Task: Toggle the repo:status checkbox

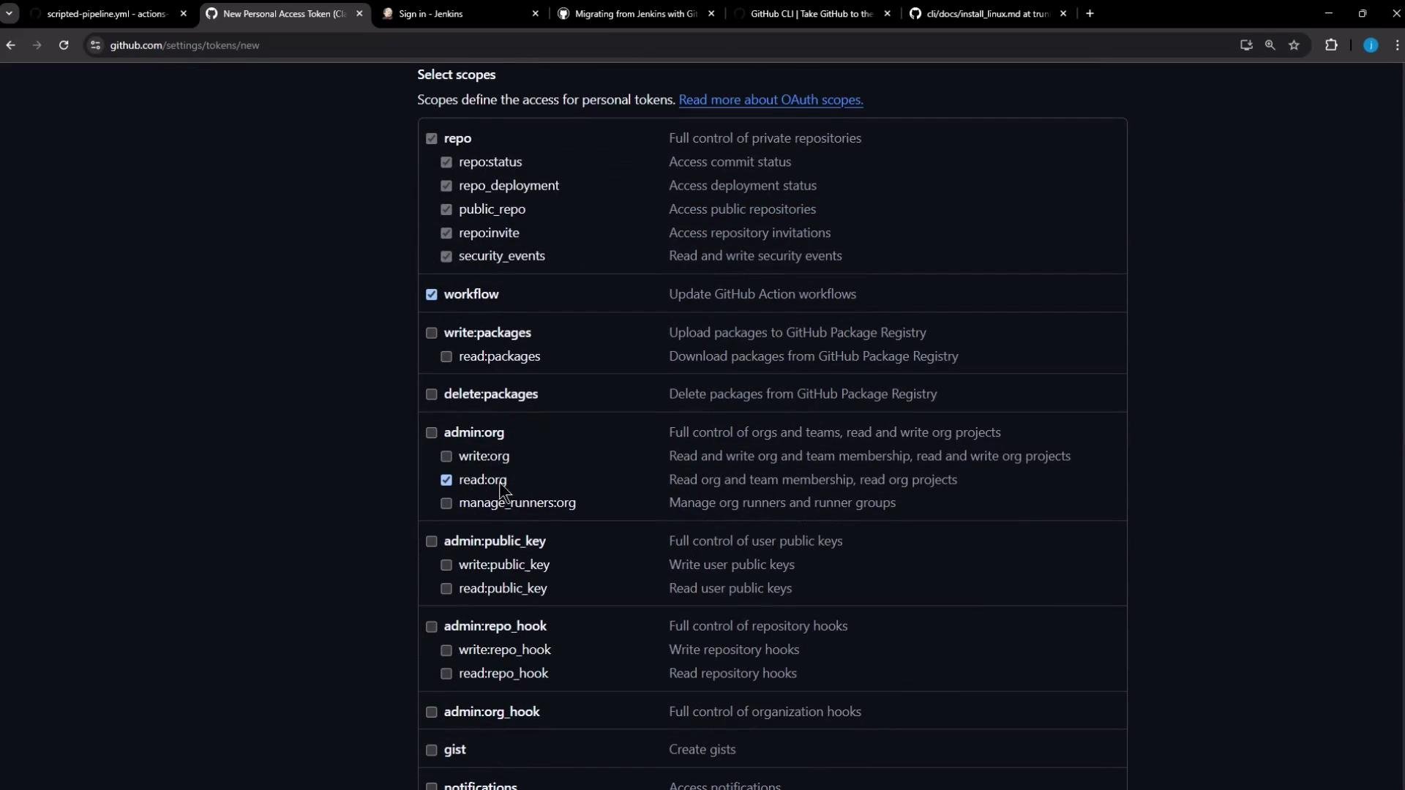Action: point(446,162)
